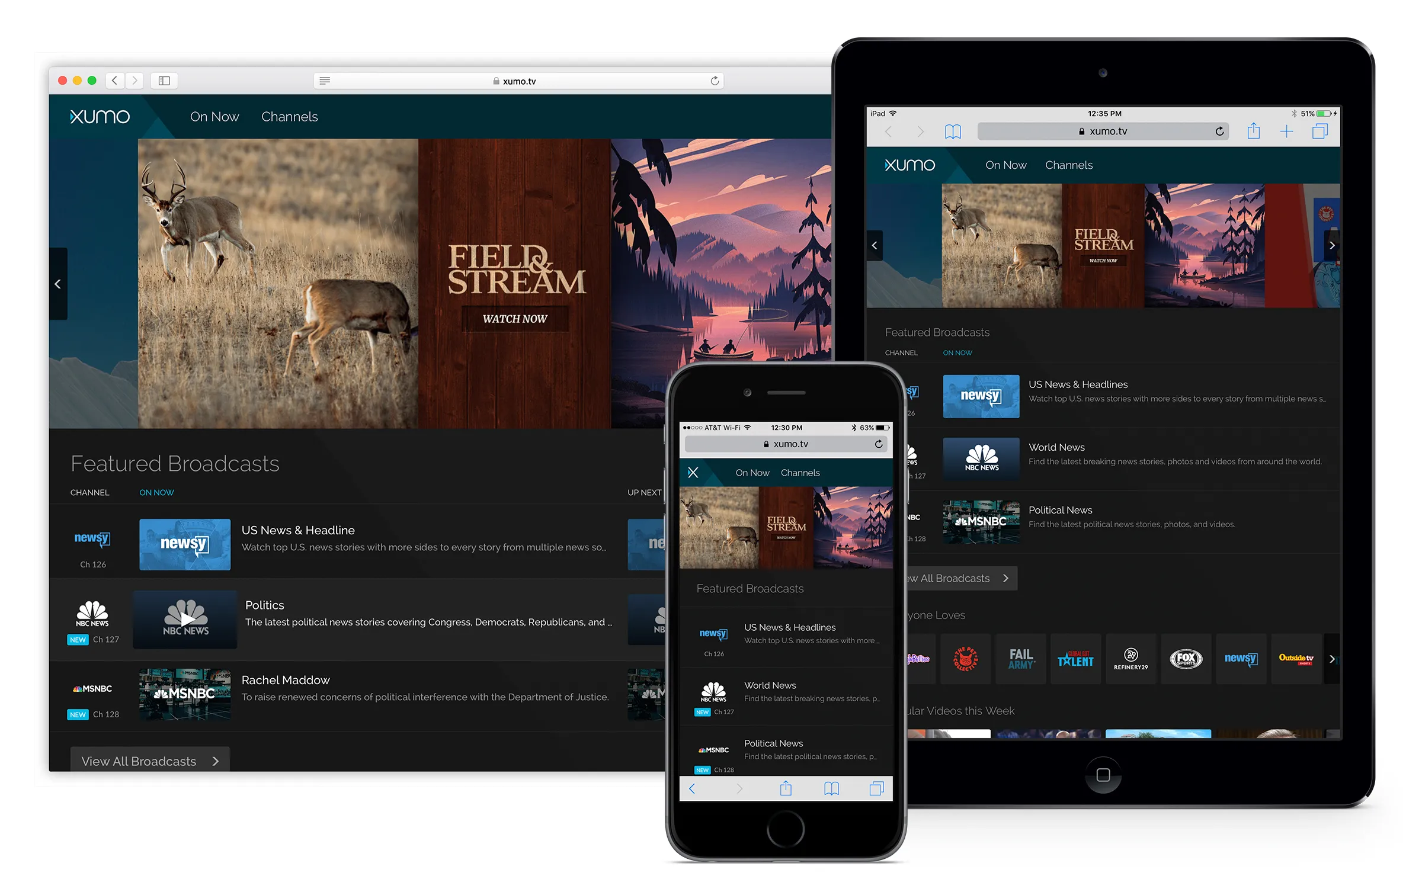Viewport: 1422px width, 879px height.
Task: Click the iPad Safari share icon
Action: (x=1253, y=131)
